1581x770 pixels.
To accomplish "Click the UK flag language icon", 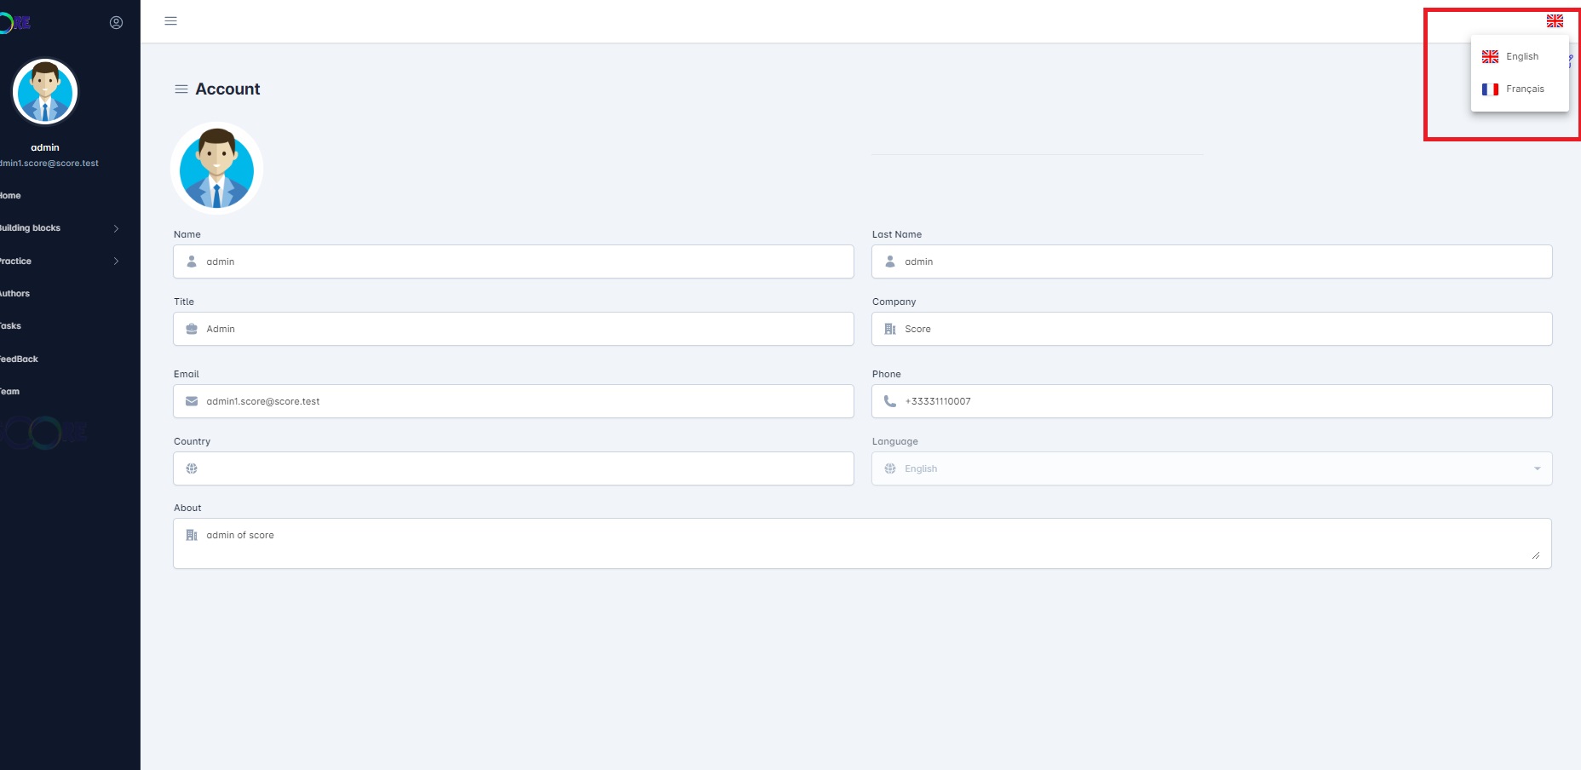I will point(1555,20).
